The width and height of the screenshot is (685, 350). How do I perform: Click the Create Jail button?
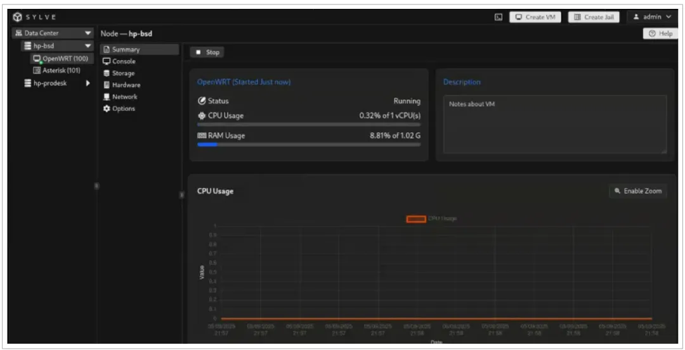(594, 17)
